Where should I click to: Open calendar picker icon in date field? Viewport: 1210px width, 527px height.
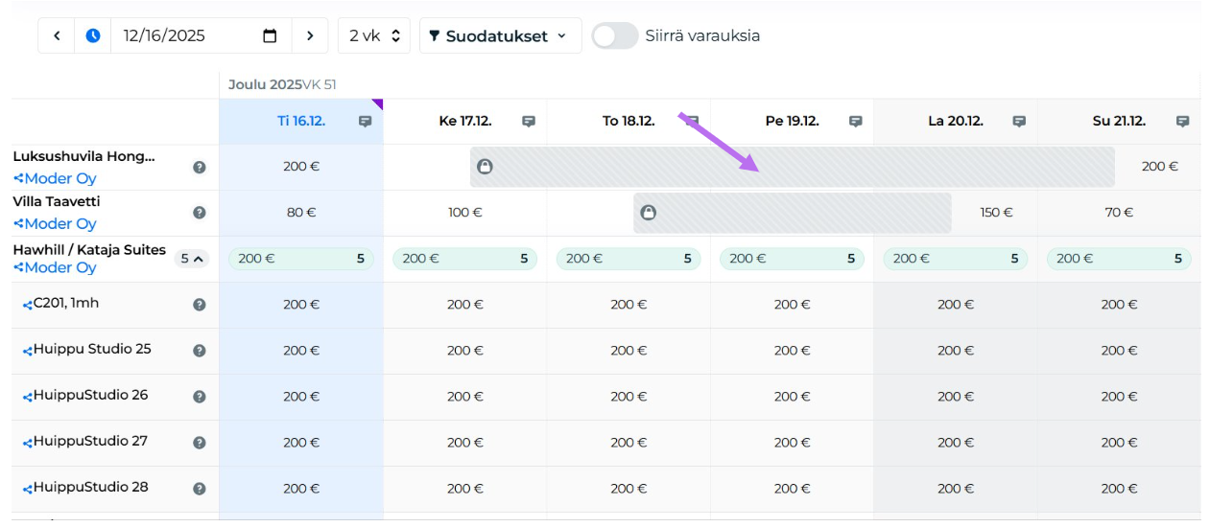click(270, 35)
